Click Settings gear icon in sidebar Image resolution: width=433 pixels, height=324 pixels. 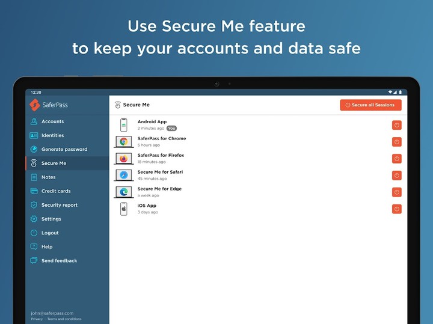tap(34, 219)
